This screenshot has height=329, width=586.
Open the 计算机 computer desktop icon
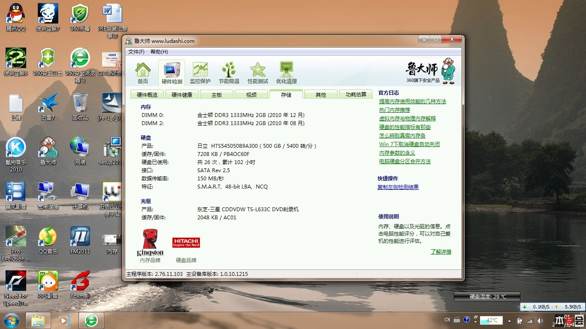coord(80,195)
